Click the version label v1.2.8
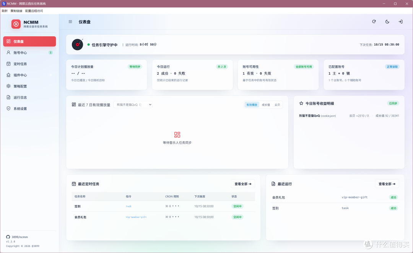The height and width of the screenshot is (253, 413). pyautogui.click(x=11, y=242)
